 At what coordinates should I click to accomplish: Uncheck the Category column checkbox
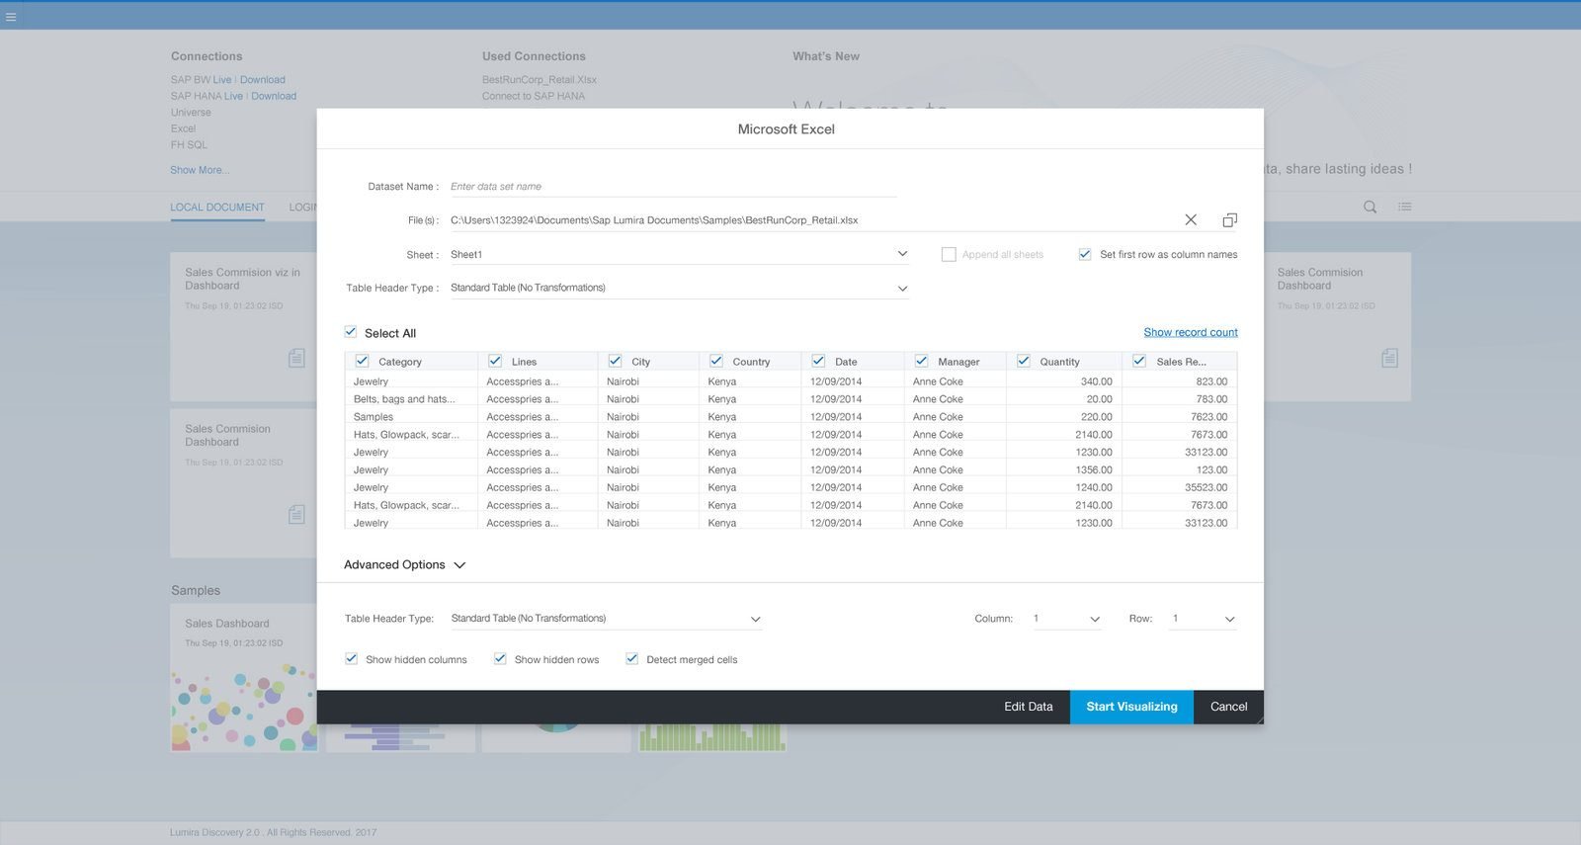tap(362, 361)
